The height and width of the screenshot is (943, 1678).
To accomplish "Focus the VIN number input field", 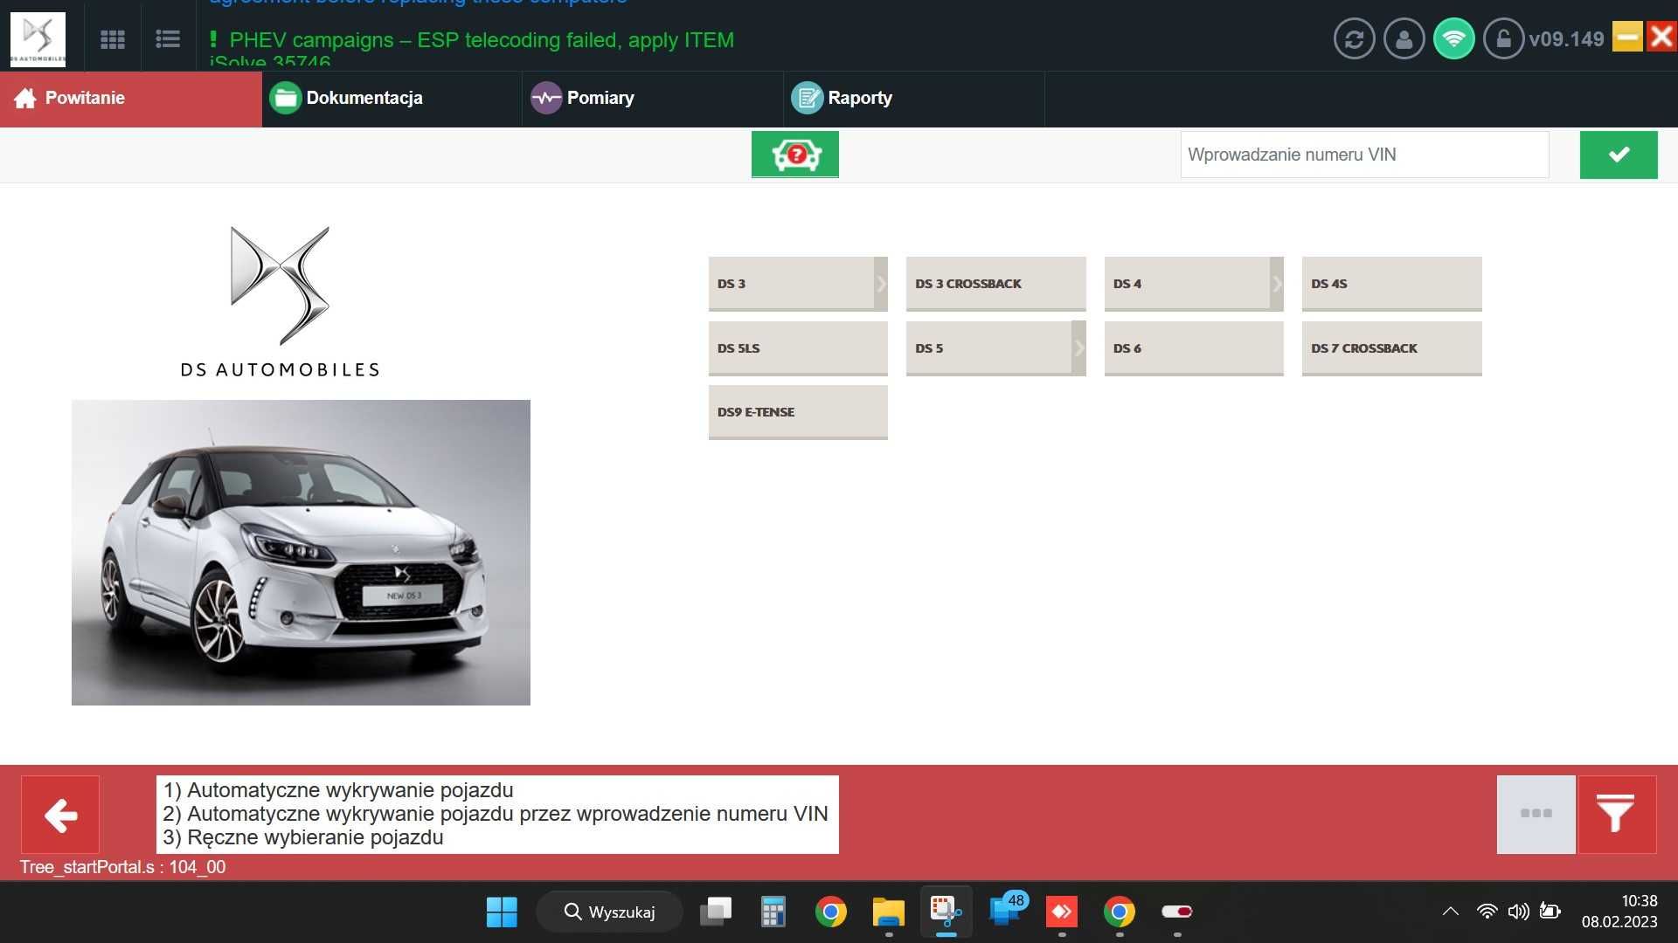I will click(x=1364, y=155).
